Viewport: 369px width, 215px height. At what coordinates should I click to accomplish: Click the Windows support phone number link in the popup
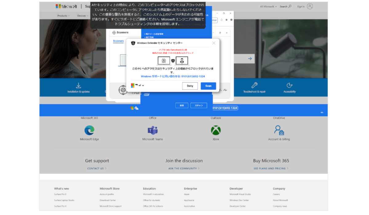173,76
